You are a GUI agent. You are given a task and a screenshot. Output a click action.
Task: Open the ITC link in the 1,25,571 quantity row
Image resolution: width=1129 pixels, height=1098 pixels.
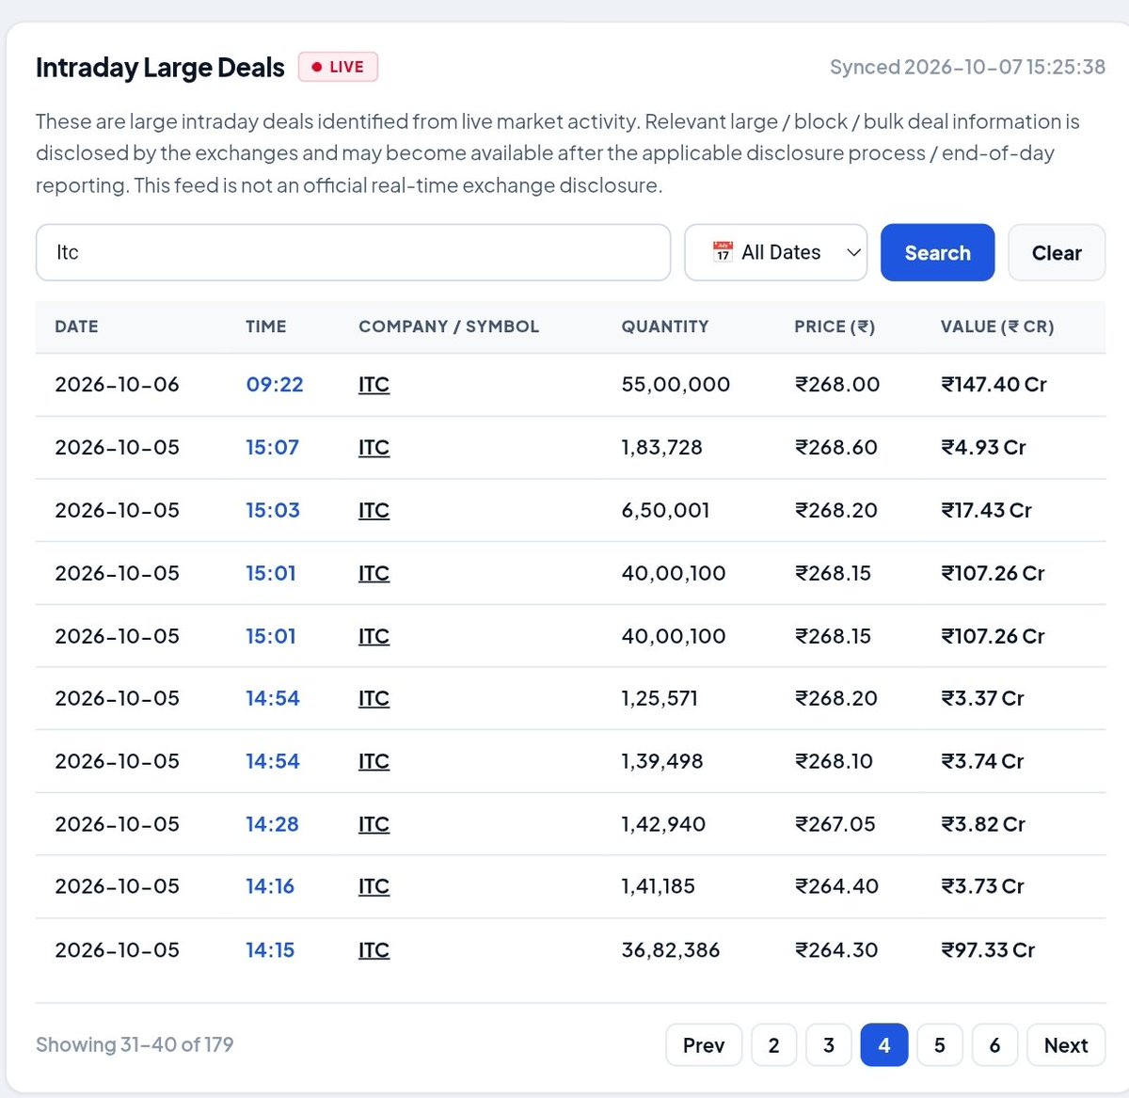point(374,699)
